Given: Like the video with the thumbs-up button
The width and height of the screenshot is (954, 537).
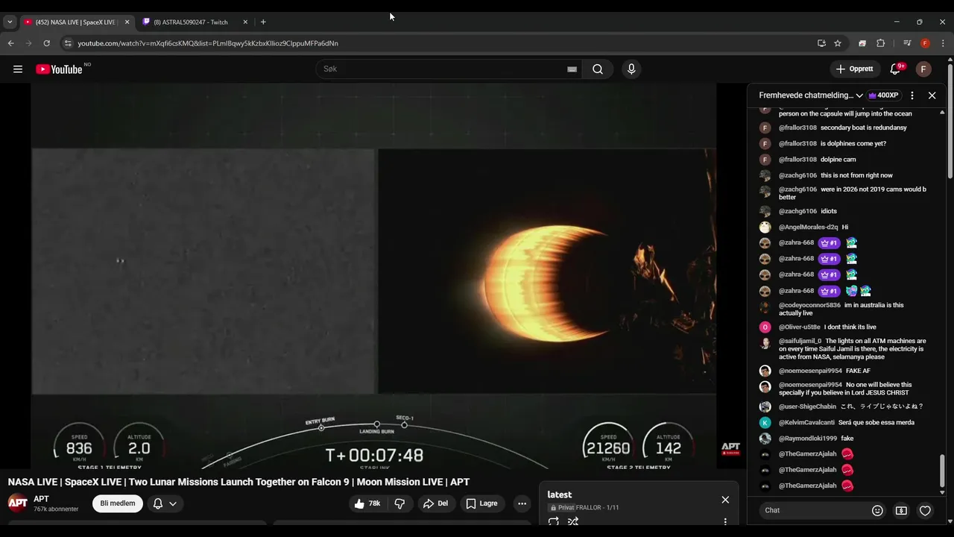Looking at the screenshot, I should (368, 503).
